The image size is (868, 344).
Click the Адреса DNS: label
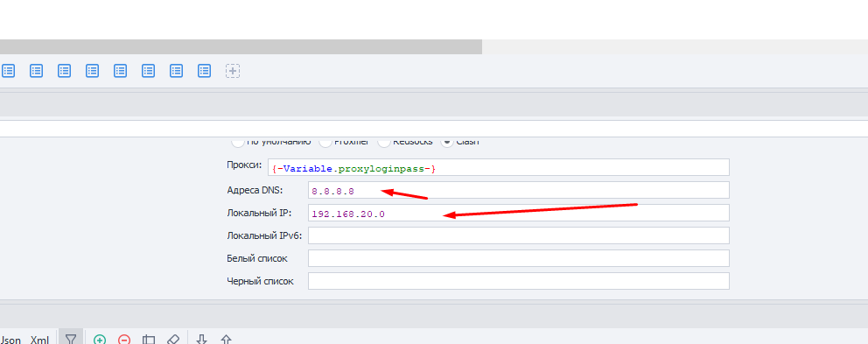pyautogui.click(x=255, y=190)
